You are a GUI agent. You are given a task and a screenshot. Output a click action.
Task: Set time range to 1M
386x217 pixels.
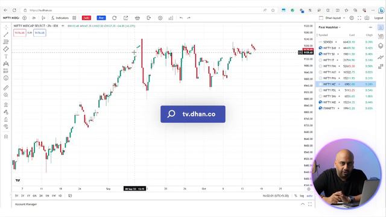point(47,196)
